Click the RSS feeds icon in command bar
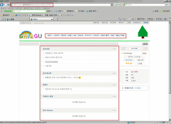The image size is (171, 124). click(124, 19)
